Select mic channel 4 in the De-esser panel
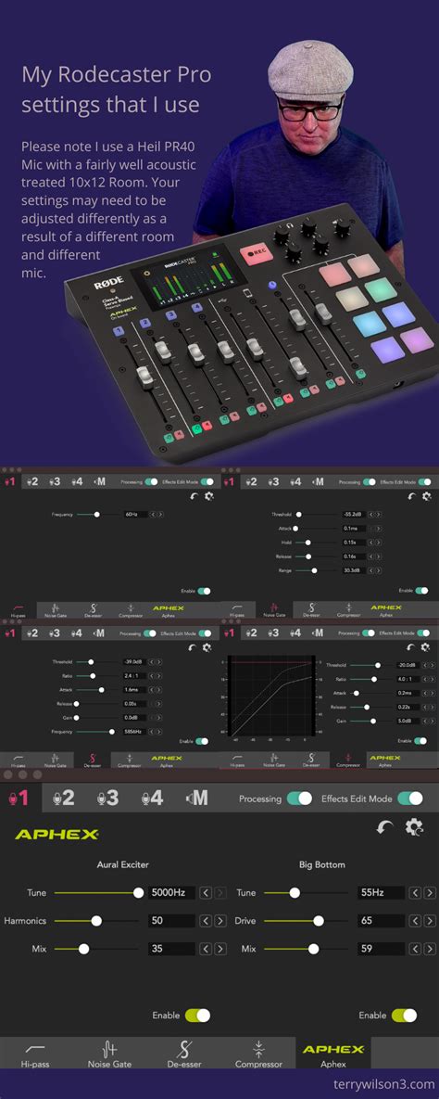The width and height of the screenshot is (439, 1099). click(77, 633)
